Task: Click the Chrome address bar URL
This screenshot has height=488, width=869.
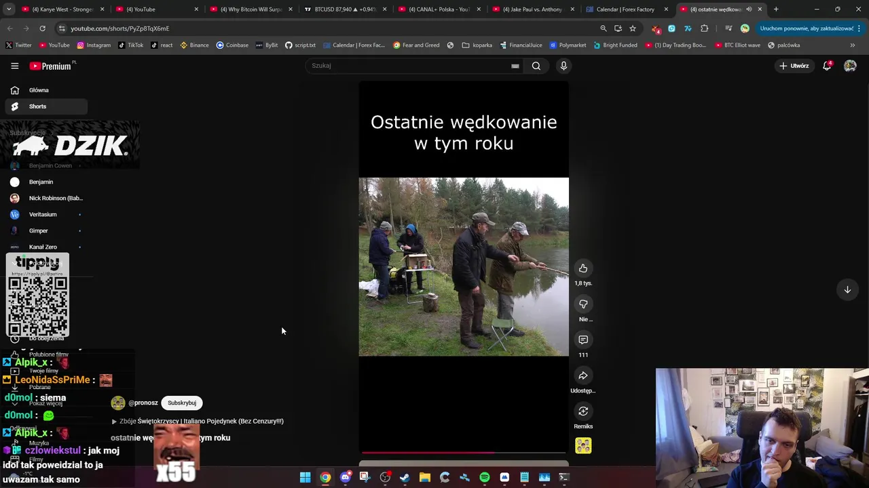Action: tap(120, 28)
